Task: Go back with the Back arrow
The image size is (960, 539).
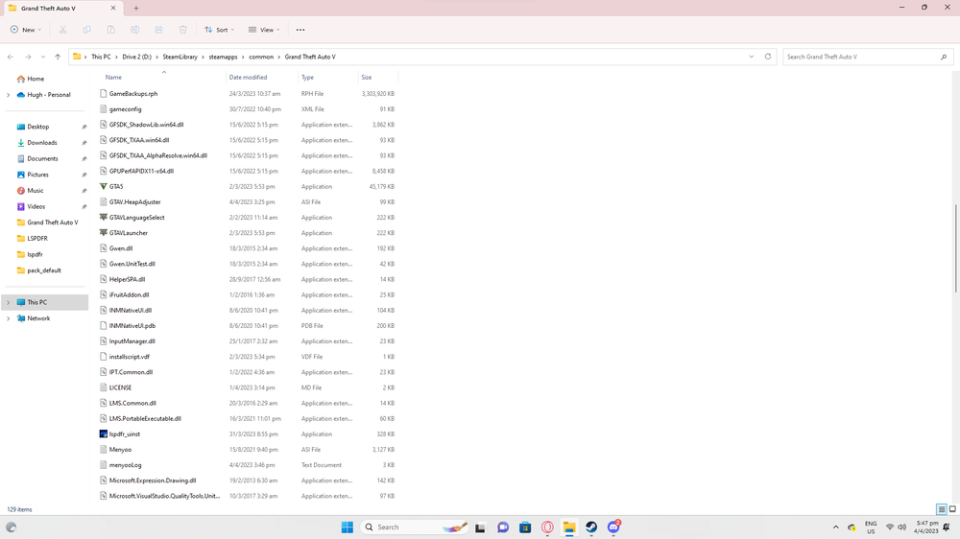Action: 11,57
